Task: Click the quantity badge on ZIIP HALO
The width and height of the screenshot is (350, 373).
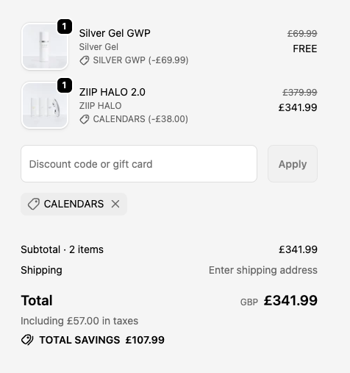Action: (65, 85)
